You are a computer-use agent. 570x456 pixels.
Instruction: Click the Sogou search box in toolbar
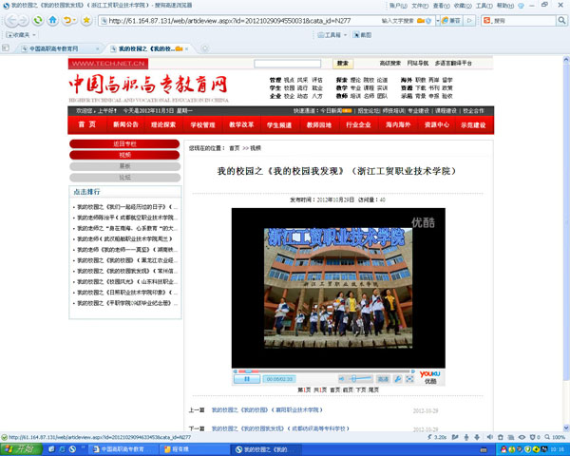(519, 21)
